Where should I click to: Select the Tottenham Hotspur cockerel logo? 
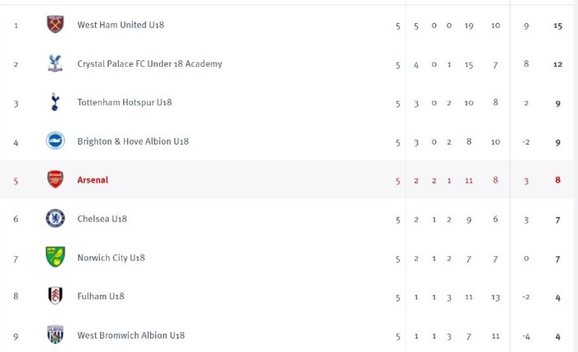(55, 102)
